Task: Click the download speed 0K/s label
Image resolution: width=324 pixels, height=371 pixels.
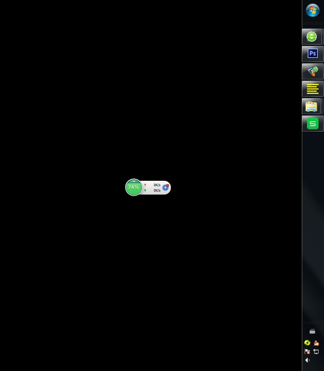Action: (157, 191)
